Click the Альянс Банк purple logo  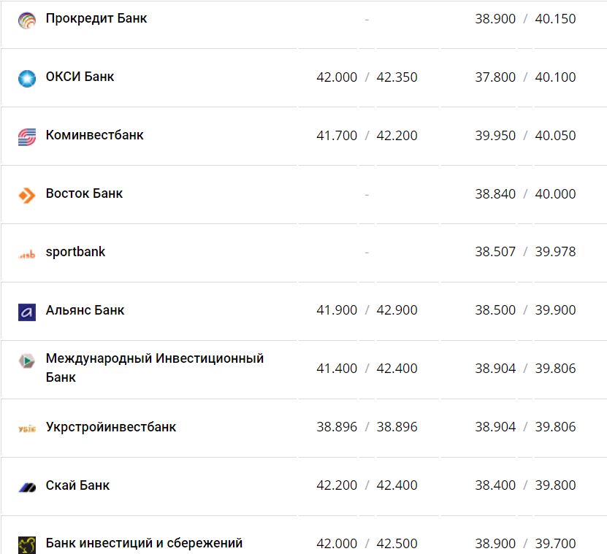tap(27, 312)
